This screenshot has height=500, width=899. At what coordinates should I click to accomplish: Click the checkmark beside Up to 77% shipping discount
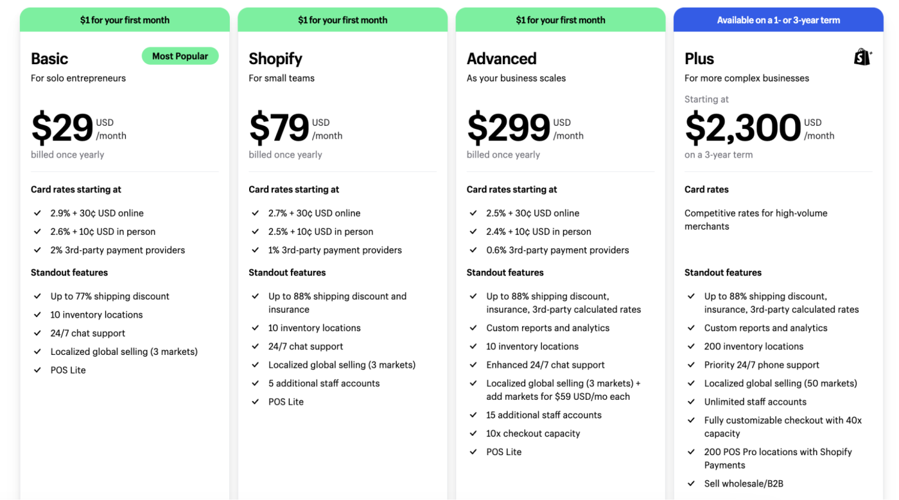(x=37, y=296)
